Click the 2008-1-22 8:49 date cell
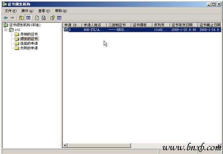 click(184, 30)
